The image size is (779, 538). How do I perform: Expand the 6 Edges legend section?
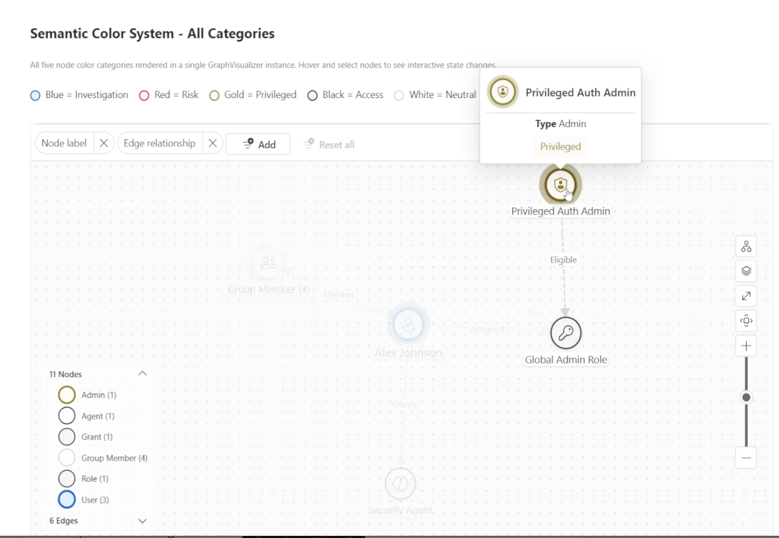(142, 521)
